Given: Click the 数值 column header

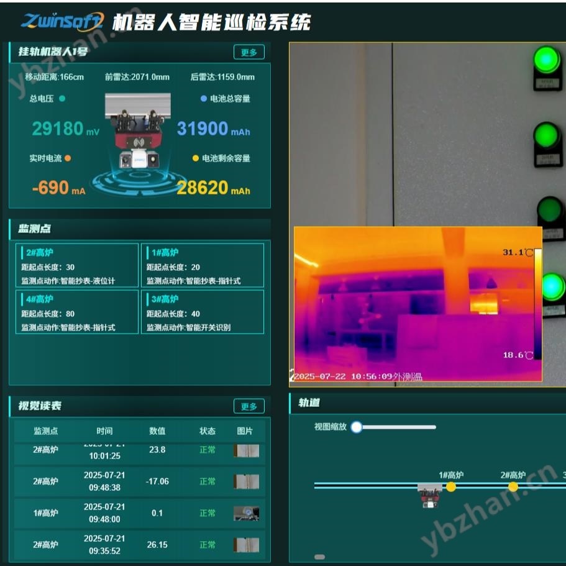Looking at the screenshot, I should click(x=157, y=431).
